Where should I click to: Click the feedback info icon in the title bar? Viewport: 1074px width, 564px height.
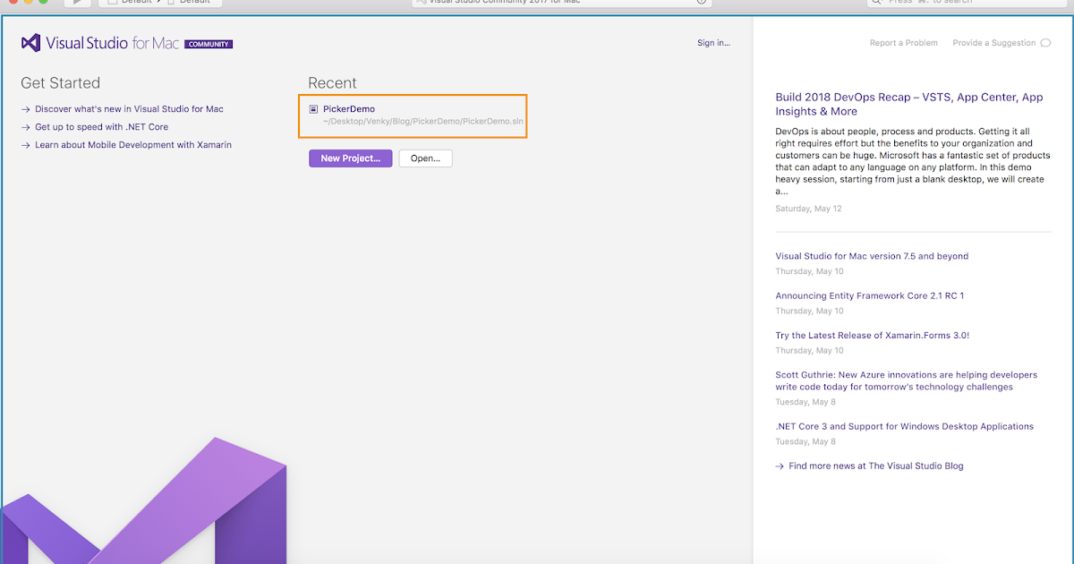click(699, 3)
